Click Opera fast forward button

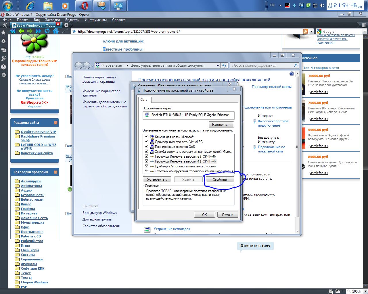(x=38, y=31)
